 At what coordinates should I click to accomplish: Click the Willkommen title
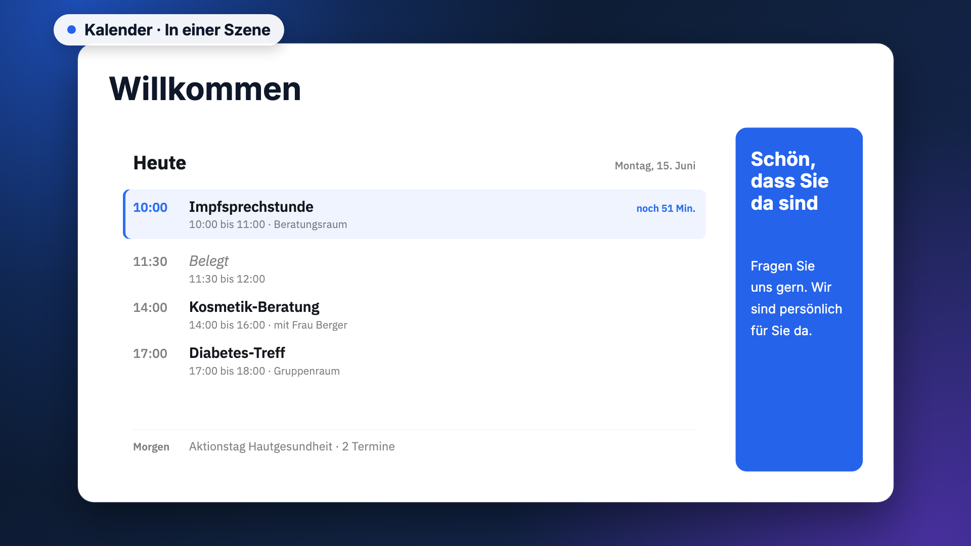click(x=205, y=89)
